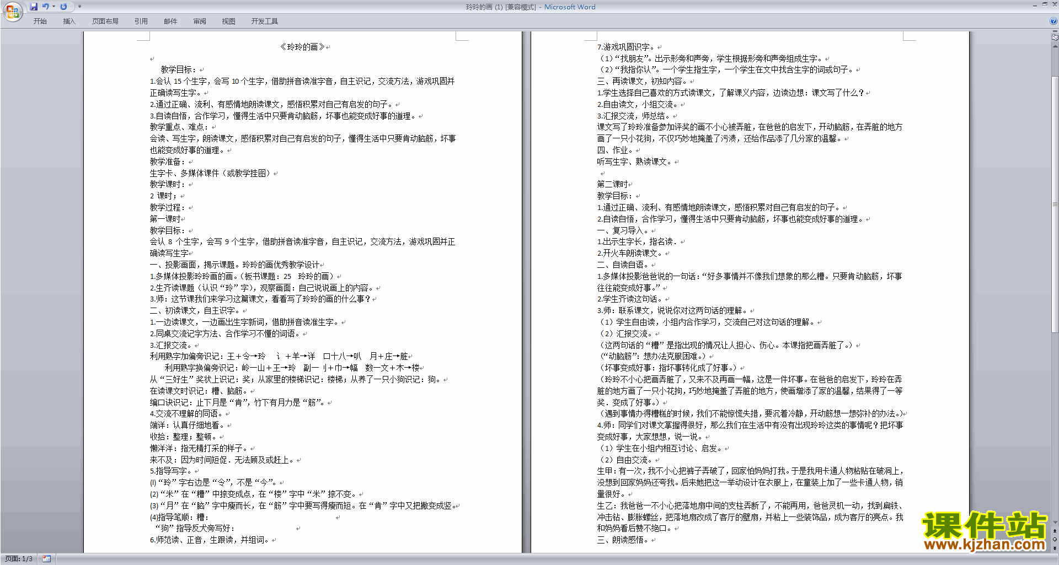The image size is (1059, 565).
Task: Click the document split bar handle
Action: pyautogui.click(x=1055, y=31)
